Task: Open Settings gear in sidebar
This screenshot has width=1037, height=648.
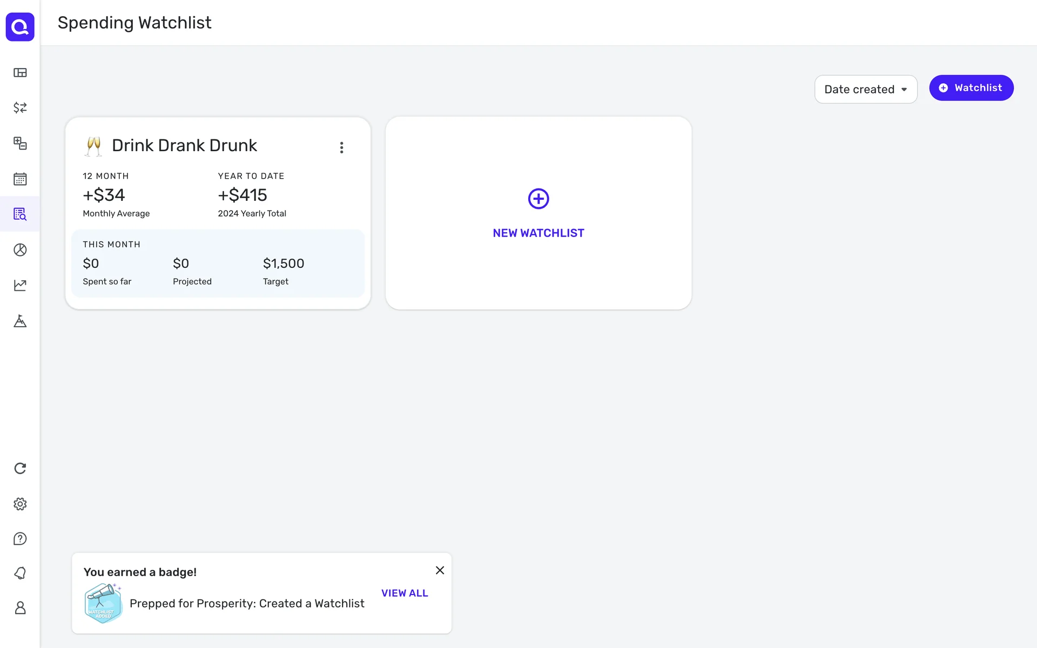Action: pyautogui.click(x=20, y=504)
